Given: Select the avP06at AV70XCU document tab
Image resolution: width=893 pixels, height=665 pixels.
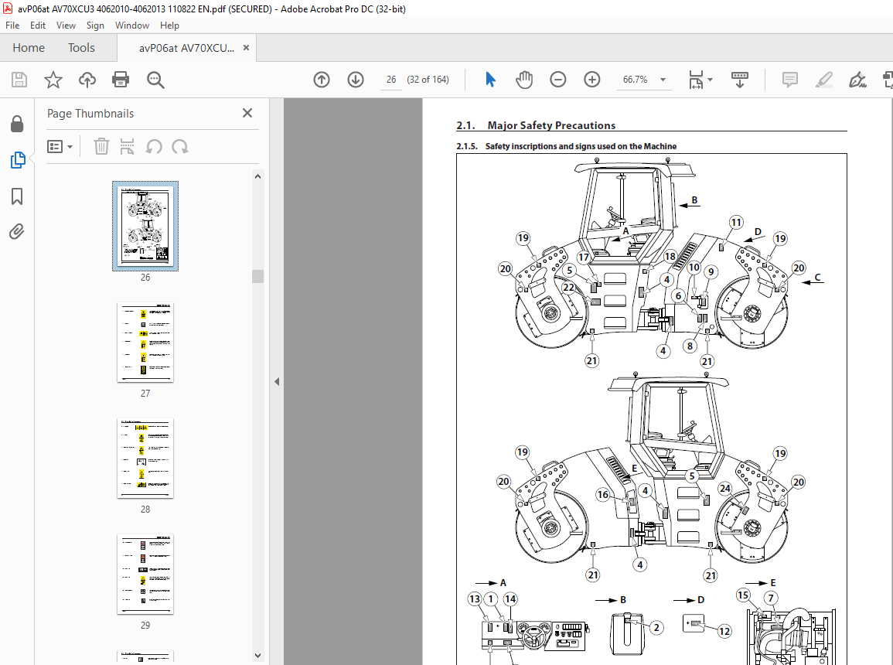Looking at the screenshot, I should coord(187,48).
